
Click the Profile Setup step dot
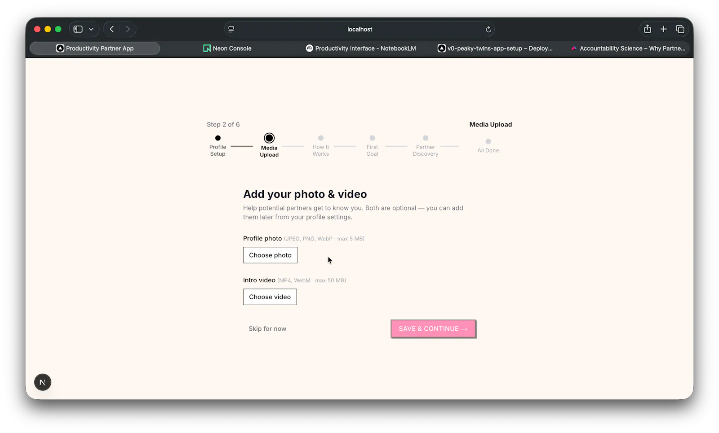point(218,138)
